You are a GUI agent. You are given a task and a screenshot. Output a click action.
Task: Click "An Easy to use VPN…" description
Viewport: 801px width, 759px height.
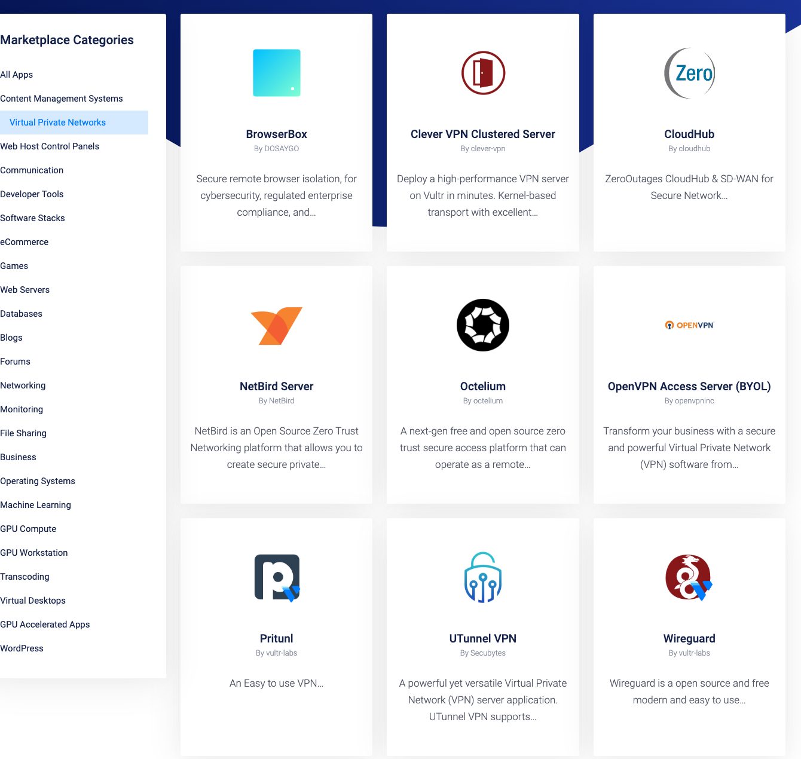pos(277,683)
